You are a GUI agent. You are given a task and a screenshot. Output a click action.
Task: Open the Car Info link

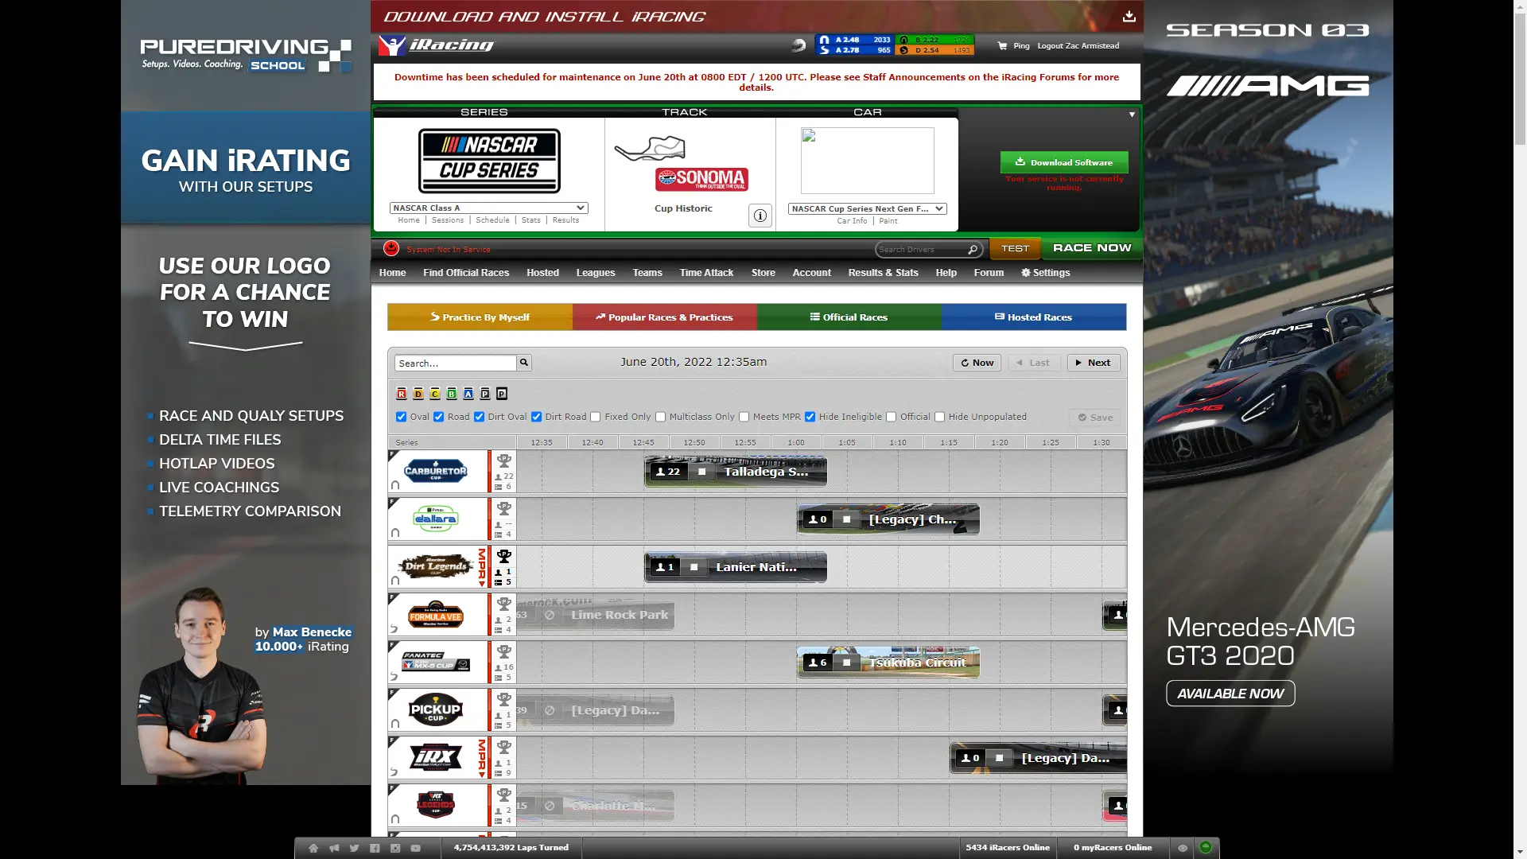852,221
